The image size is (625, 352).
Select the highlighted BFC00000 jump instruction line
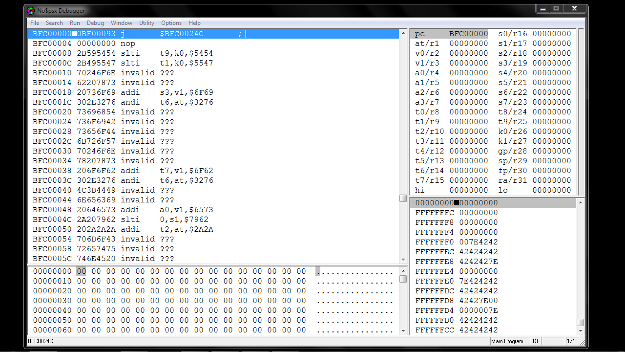tap(213, 34)
